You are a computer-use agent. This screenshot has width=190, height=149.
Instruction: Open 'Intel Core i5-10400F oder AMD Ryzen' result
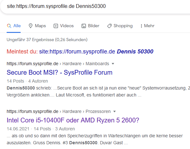(x=73, y=120)
